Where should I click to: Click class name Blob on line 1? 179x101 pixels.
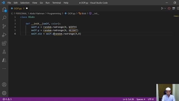coord(31,17)
